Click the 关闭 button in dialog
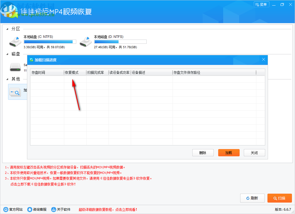 coord(254,153)
